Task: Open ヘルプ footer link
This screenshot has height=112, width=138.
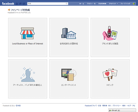Action: (129, 106)
